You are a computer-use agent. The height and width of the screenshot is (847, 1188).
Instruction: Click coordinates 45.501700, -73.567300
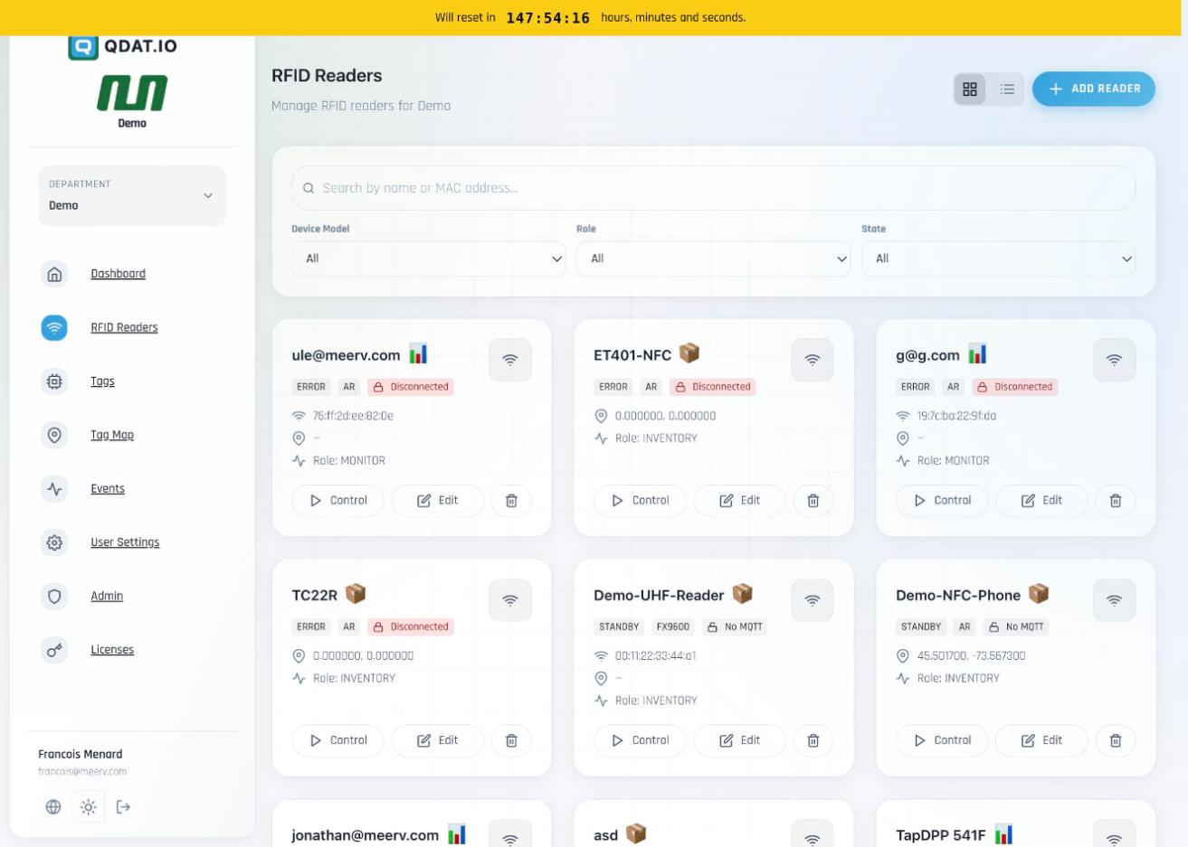pyautogui.click(x=971, y=656)
